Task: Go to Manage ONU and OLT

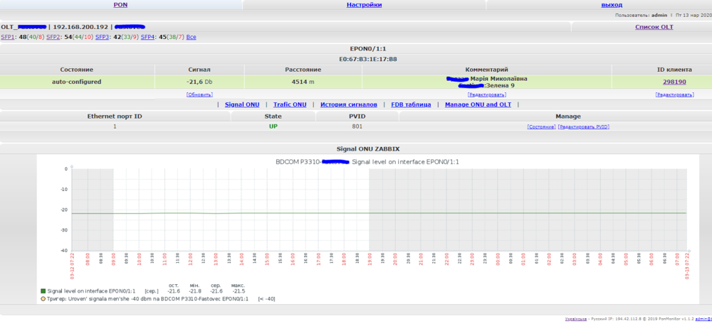Action: (x=478, y=104)
